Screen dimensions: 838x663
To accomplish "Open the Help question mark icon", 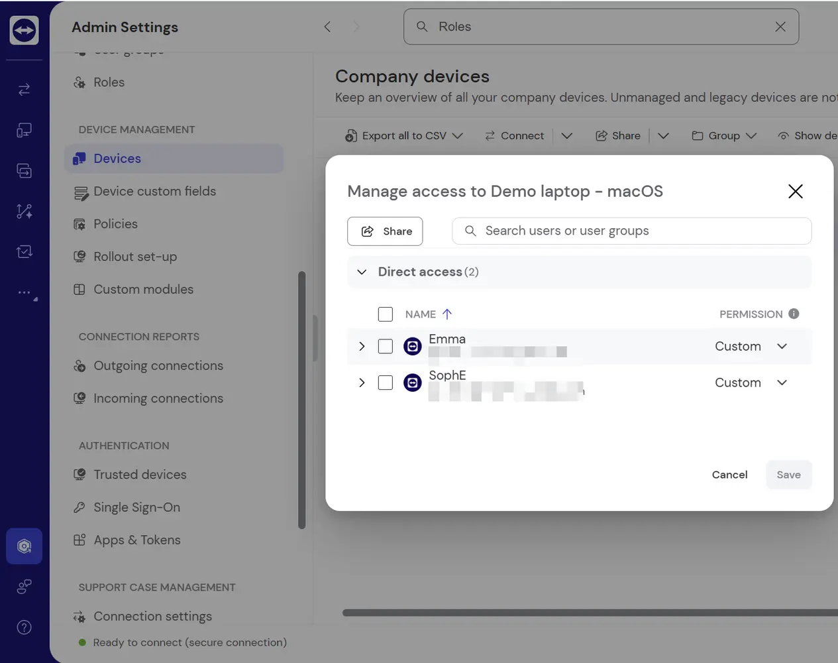I will pyautogui.click(x=24, y=627).
